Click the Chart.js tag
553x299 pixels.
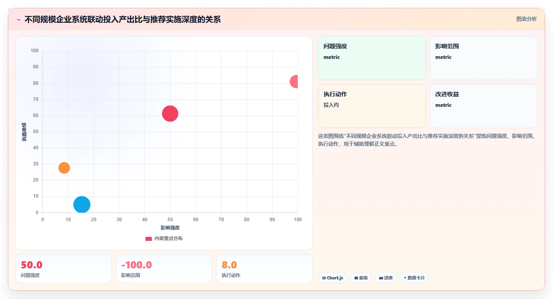coord(333,278)
